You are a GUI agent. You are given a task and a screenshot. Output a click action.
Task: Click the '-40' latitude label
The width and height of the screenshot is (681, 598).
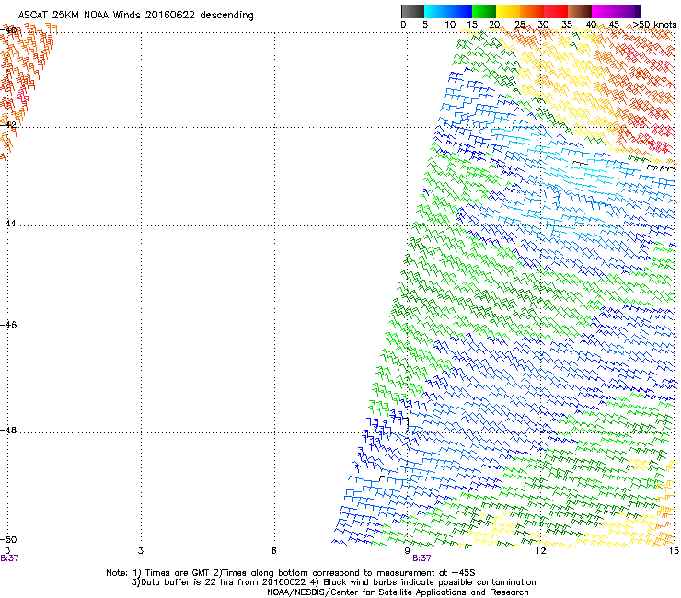coord(8,29)
